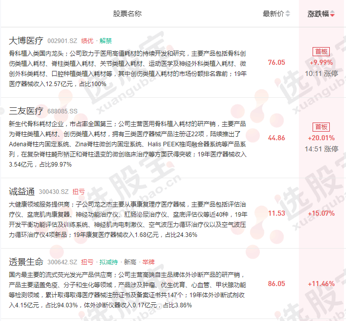The height and width of the screenshot is (321, 346).
Task: Select the 新高 tag on 透景生命
Action: click(x=130, y=262)
